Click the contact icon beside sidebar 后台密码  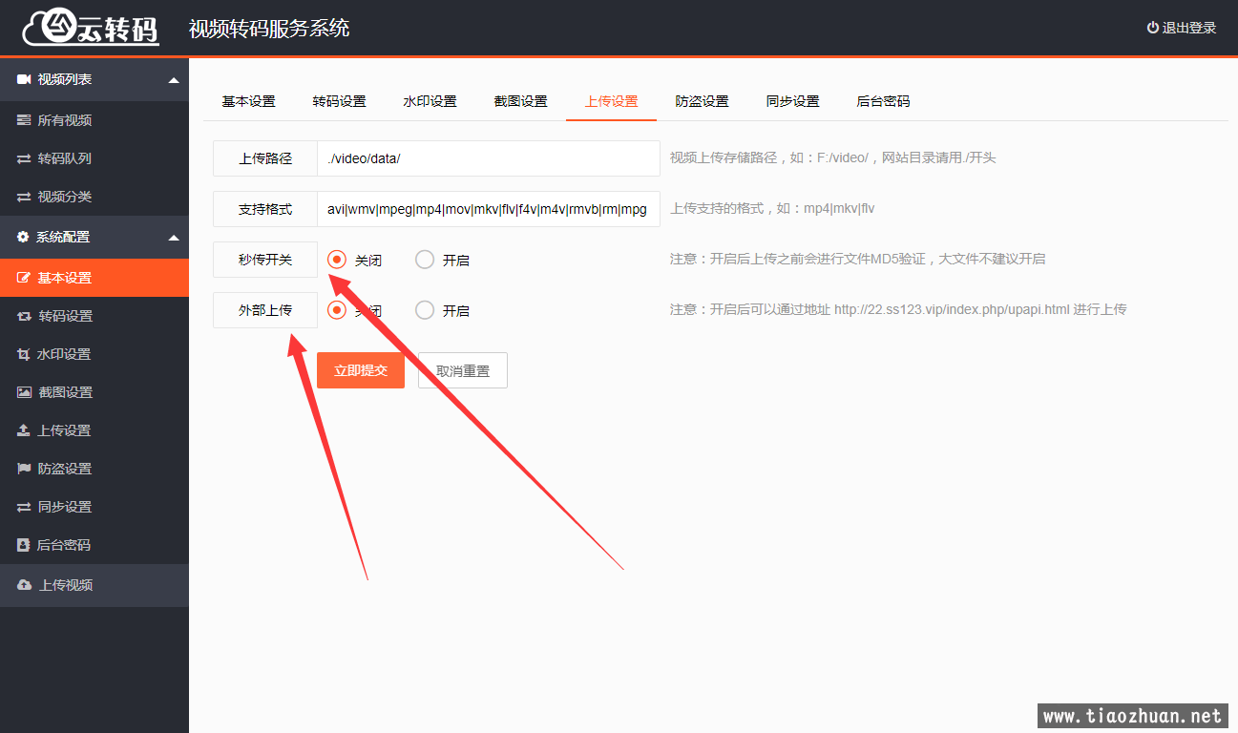[x=24, y=545]
